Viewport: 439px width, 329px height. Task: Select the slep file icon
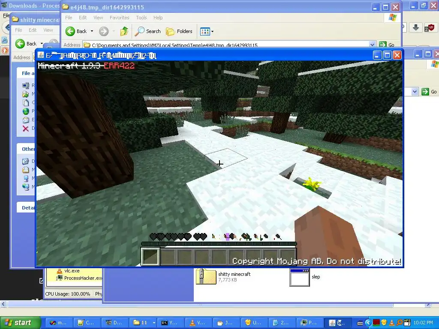pyautogui.click(x=305, y=277)
